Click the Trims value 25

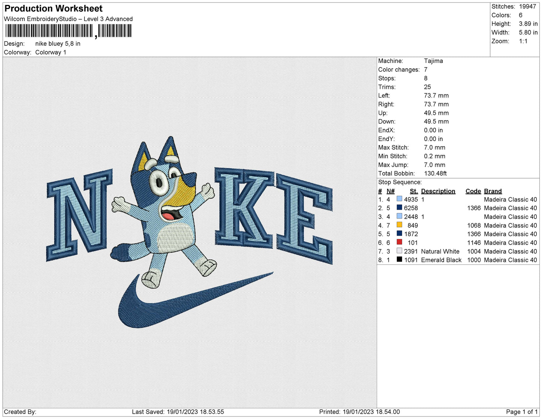tap(428, 87)
